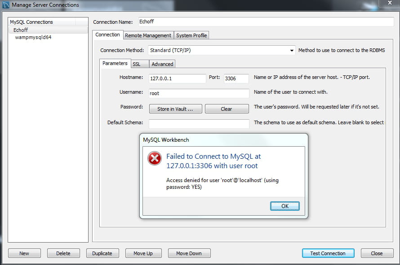
Task: Duplicate the selected connection
Action: tap(102, 253)
